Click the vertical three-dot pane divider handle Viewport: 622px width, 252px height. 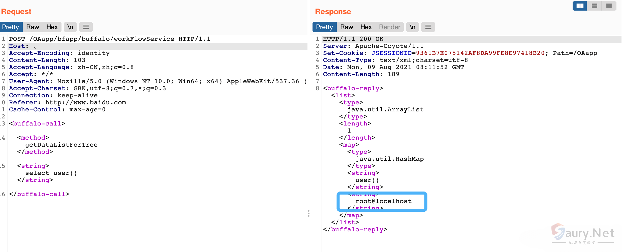click(308, 213)
